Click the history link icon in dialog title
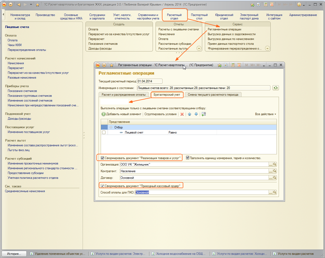Viewport: 325px width, 258px height. point(226,65)
